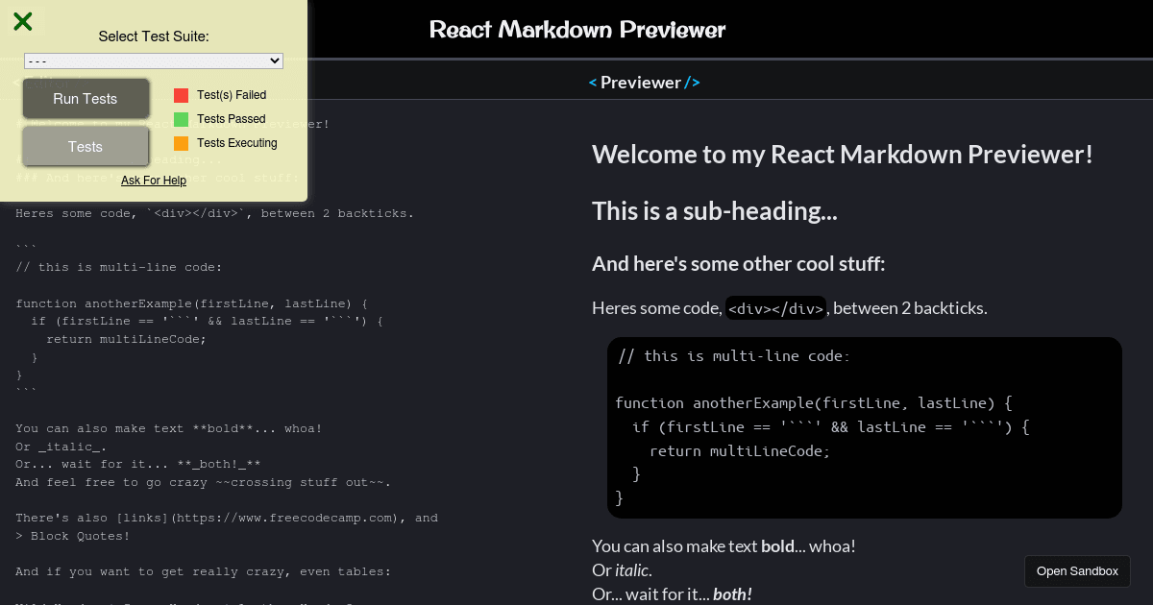Switch focus to the Previewer pane header
This screenshot has height=605, width=1153.
[x=642, y=82]
